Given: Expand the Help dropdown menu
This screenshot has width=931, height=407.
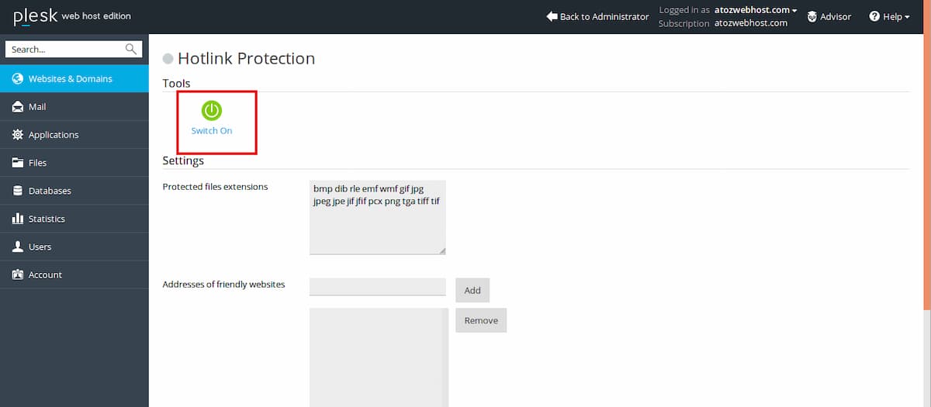Looking at the screenshot, I should [889, 16].
